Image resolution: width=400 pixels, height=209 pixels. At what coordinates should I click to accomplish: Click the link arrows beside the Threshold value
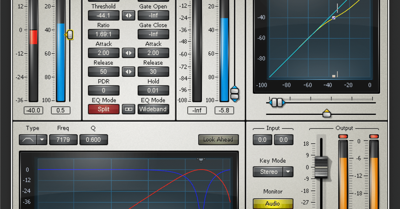[x=128, y=15]
